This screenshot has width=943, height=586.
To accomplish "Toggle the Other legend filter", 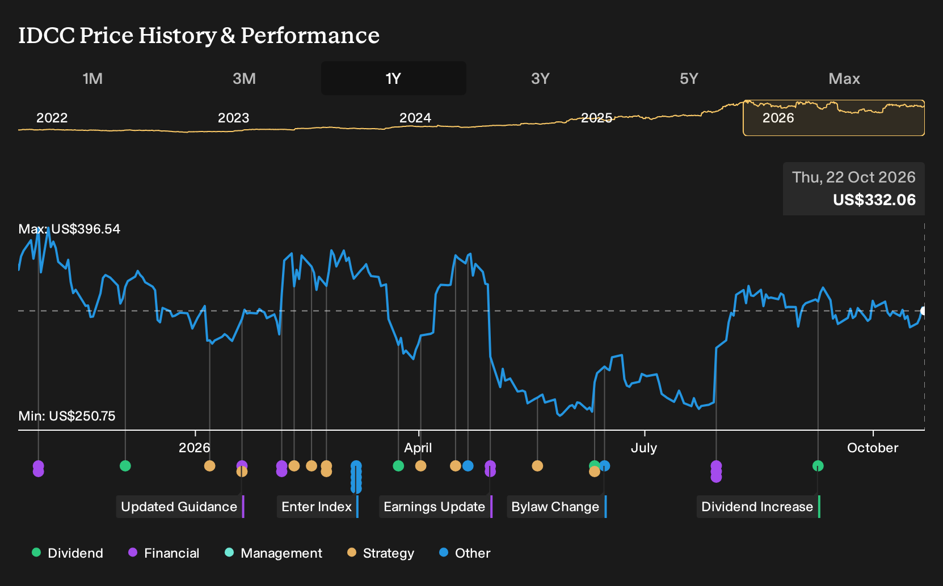I will click(x=465, y=553).
